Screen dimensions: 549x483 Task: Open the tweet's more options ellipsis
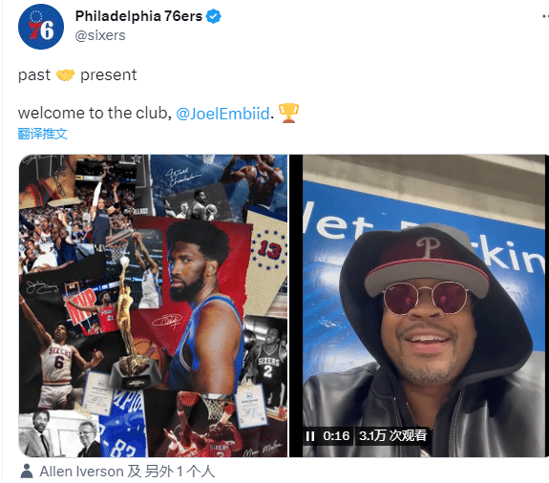(x=545, y=16)
